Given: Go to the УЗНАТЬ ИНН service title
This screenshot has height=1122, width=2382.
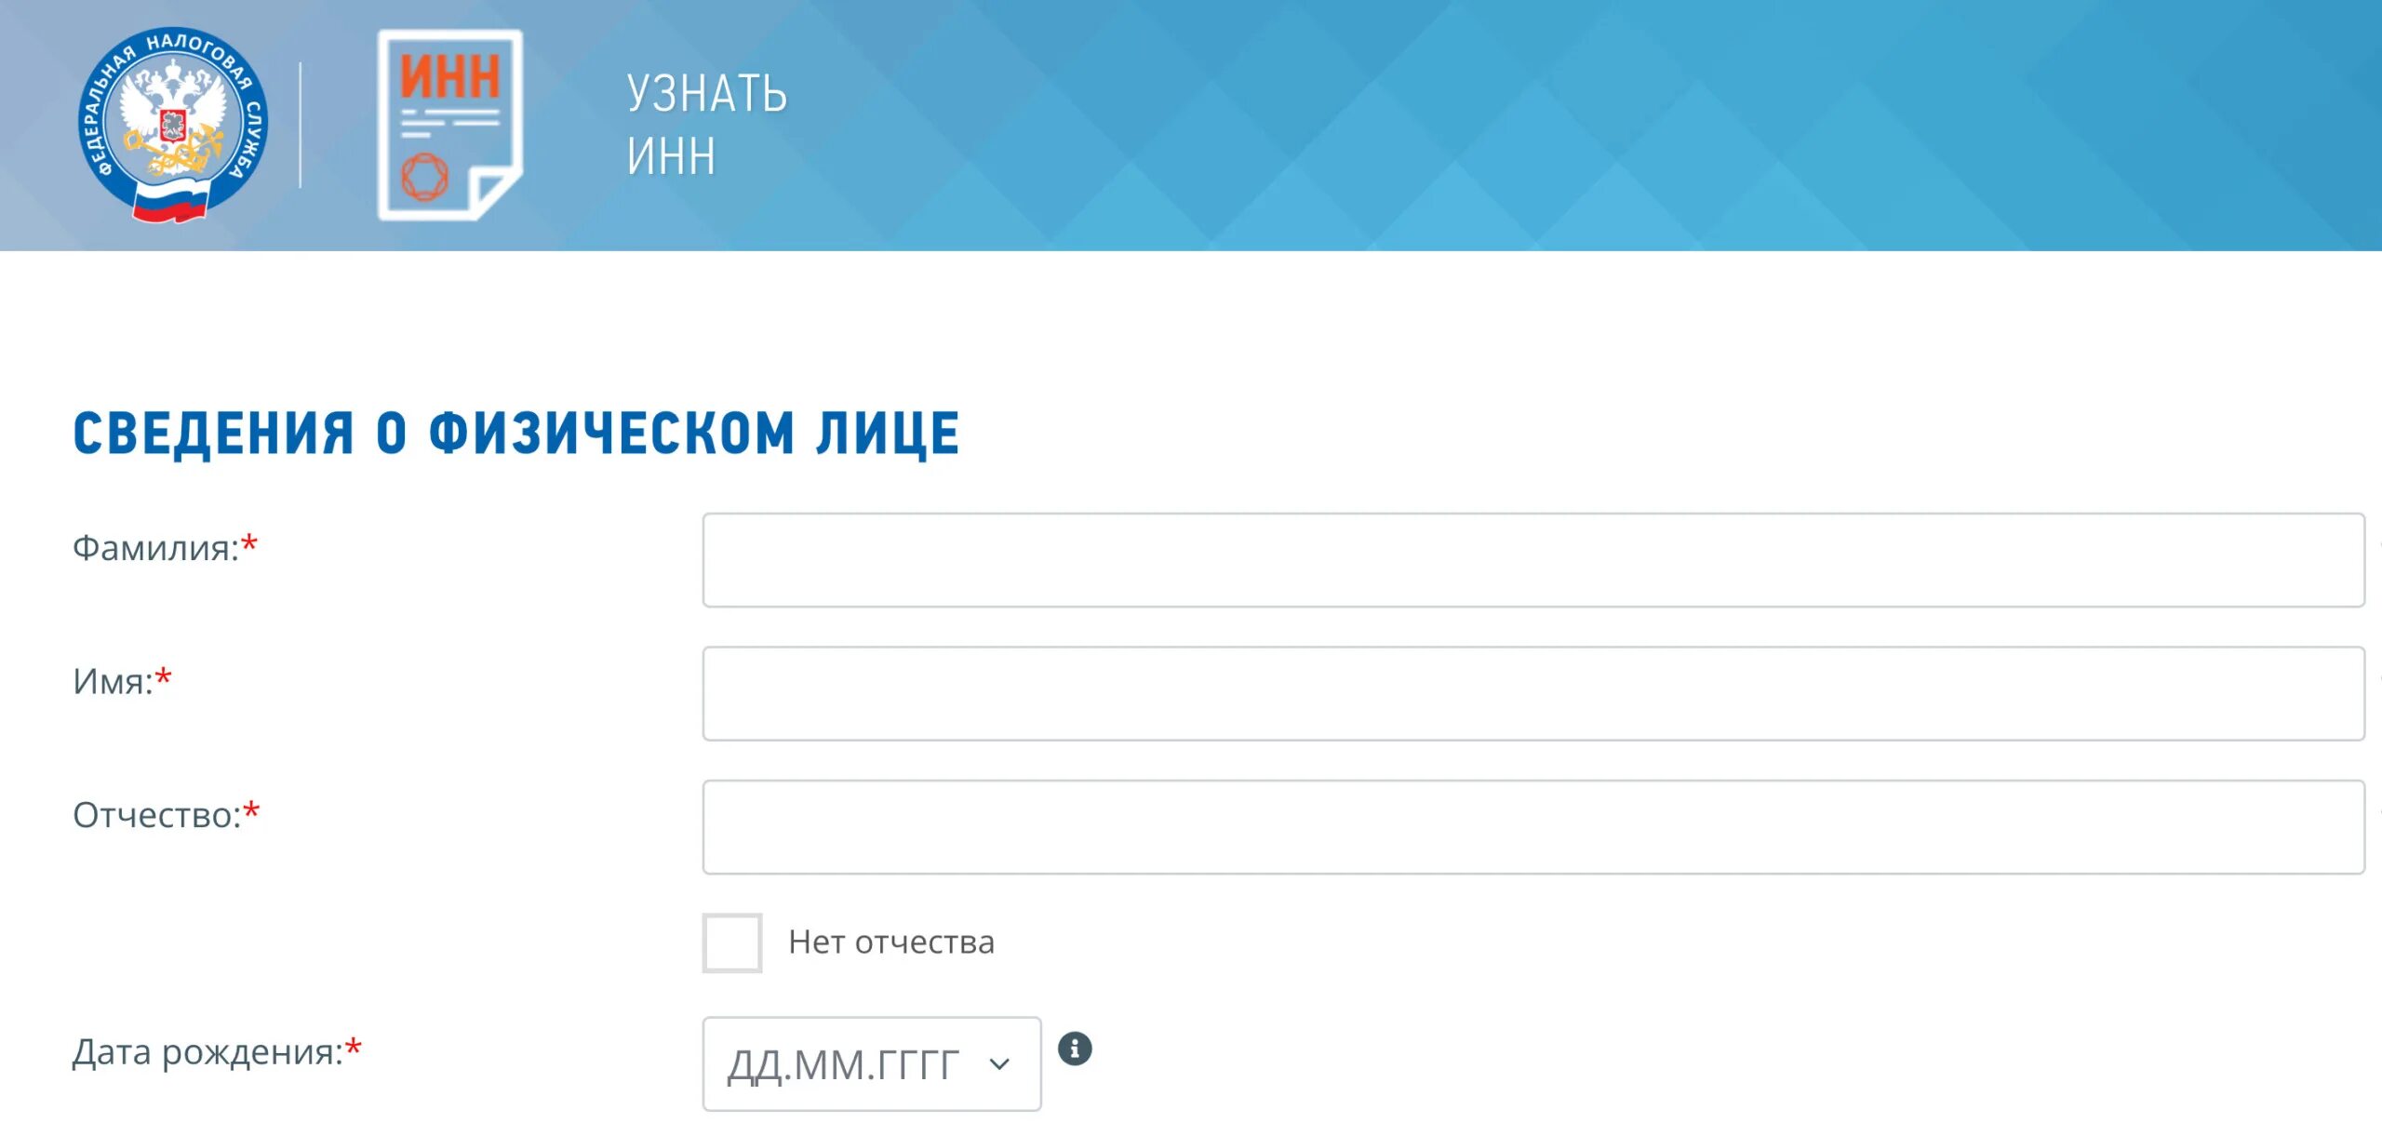Looking at the screenshot, I should [x=706, y=125].
